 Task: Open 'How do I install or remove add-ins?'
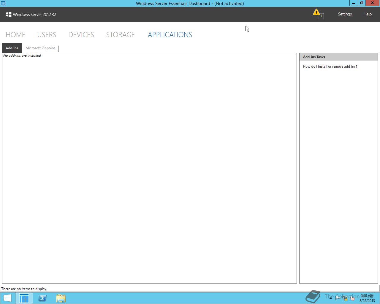tap(330, 66)
